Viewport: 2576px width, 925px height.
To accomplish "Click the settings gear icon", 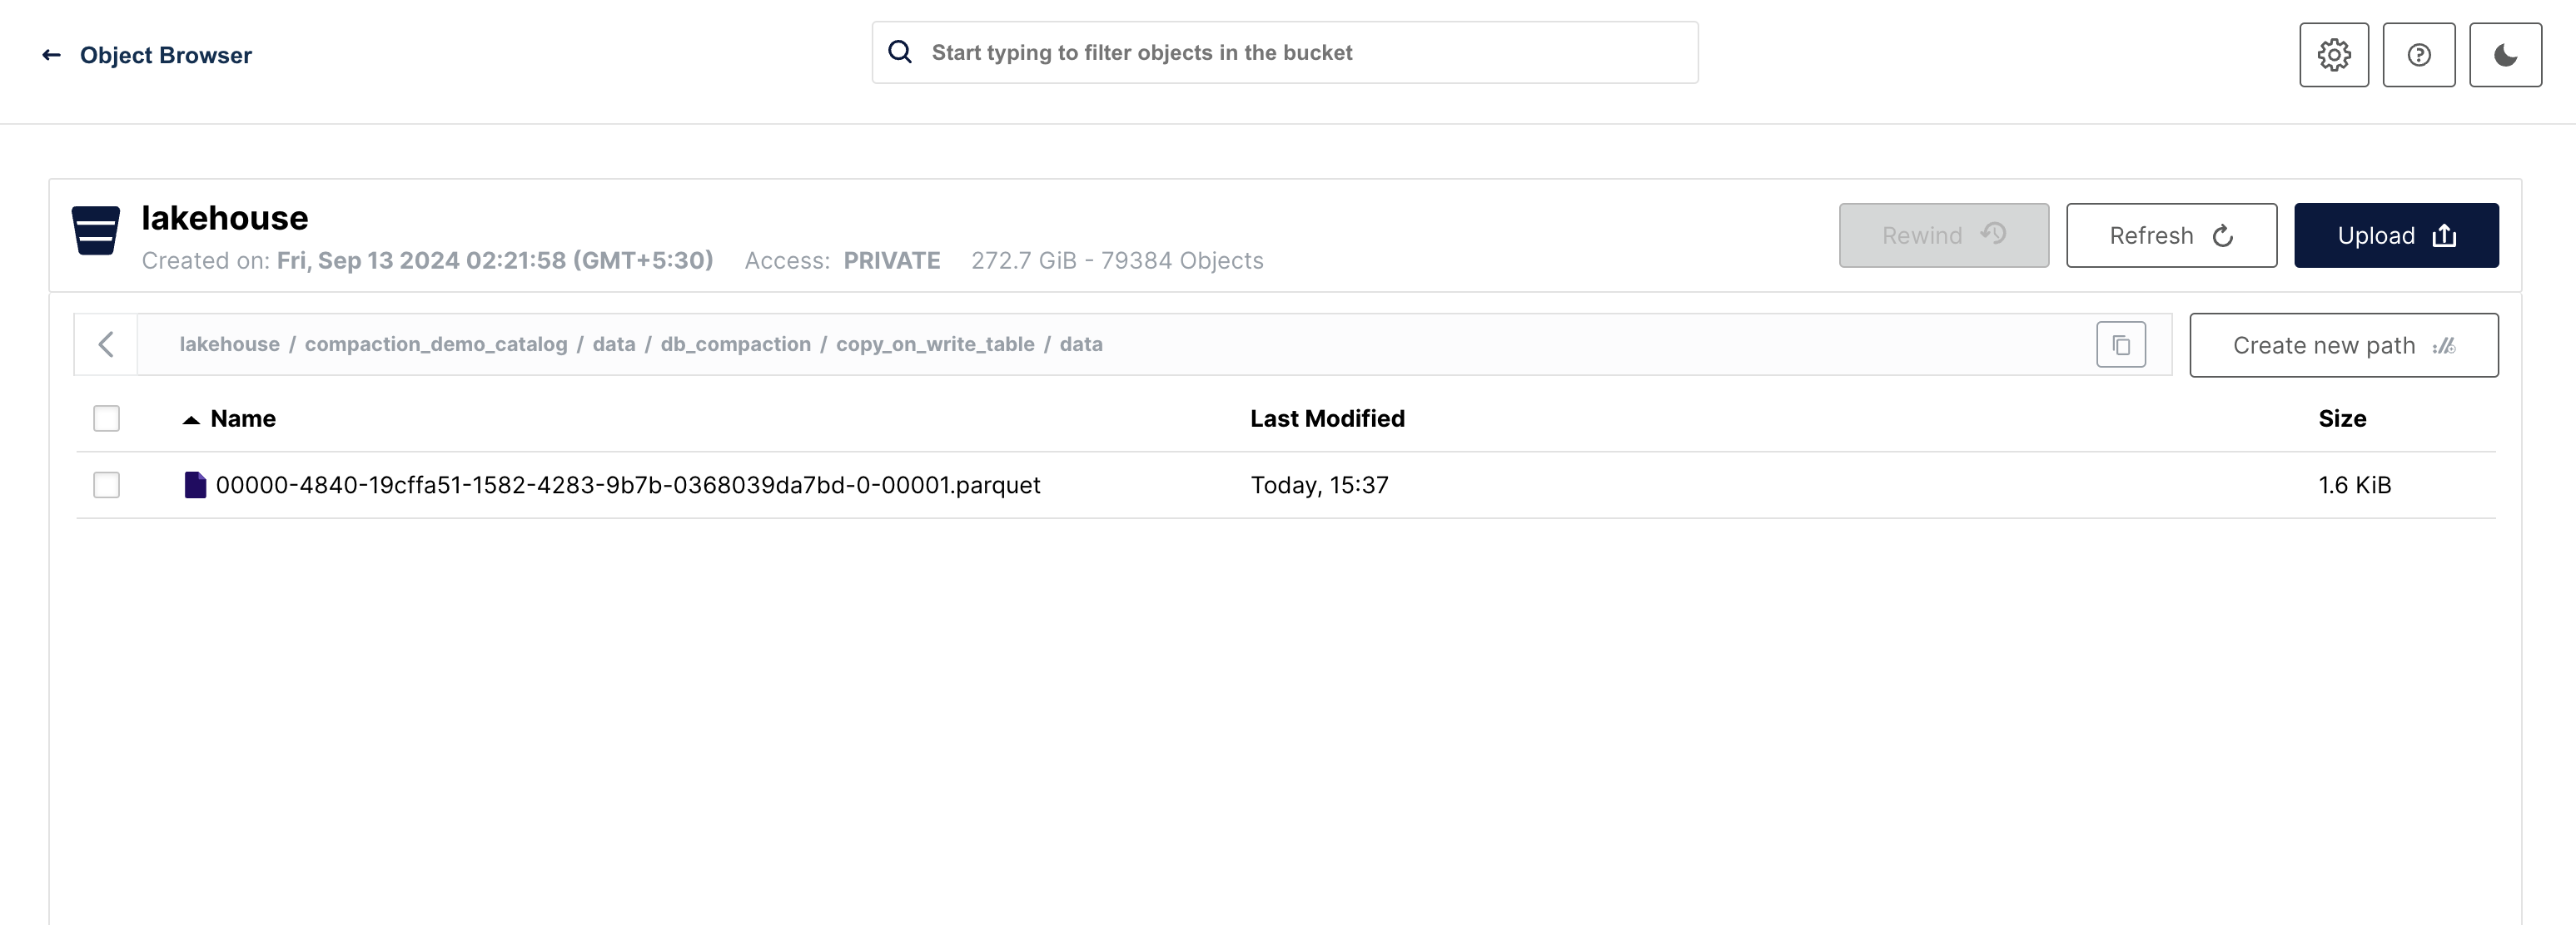I will click(2335, 54).
